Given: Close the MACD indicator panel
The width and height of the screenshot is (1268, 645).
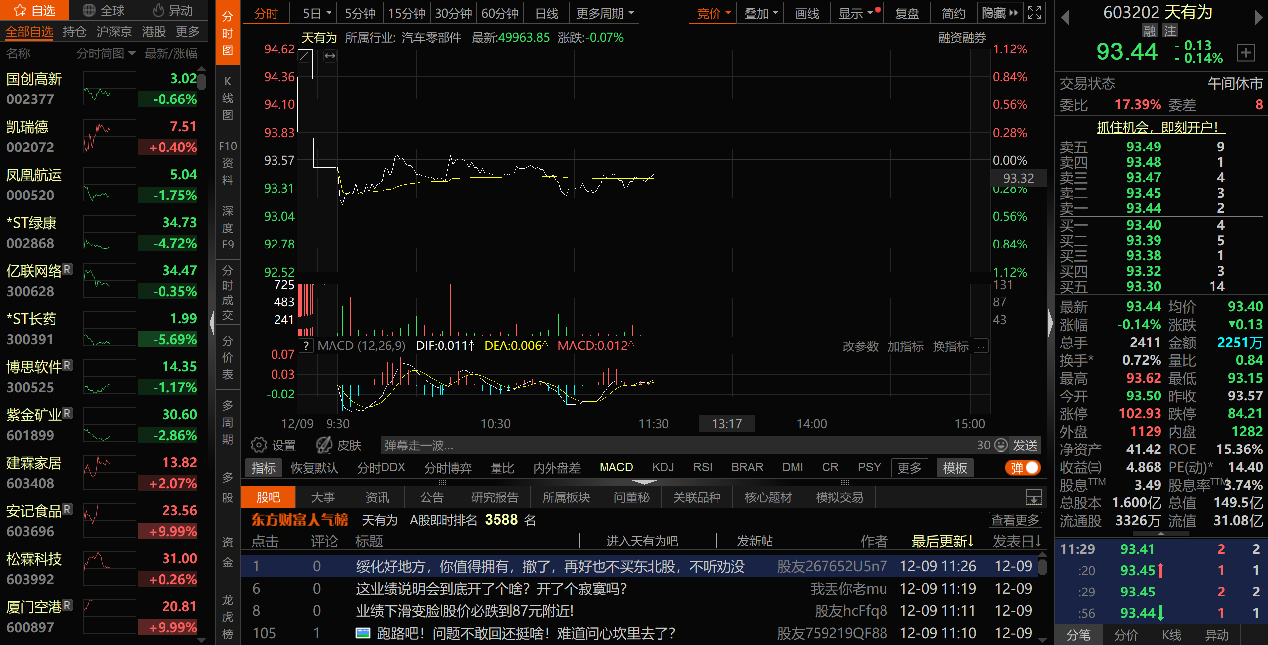Looking at the screenshot, I should (981, 346).
